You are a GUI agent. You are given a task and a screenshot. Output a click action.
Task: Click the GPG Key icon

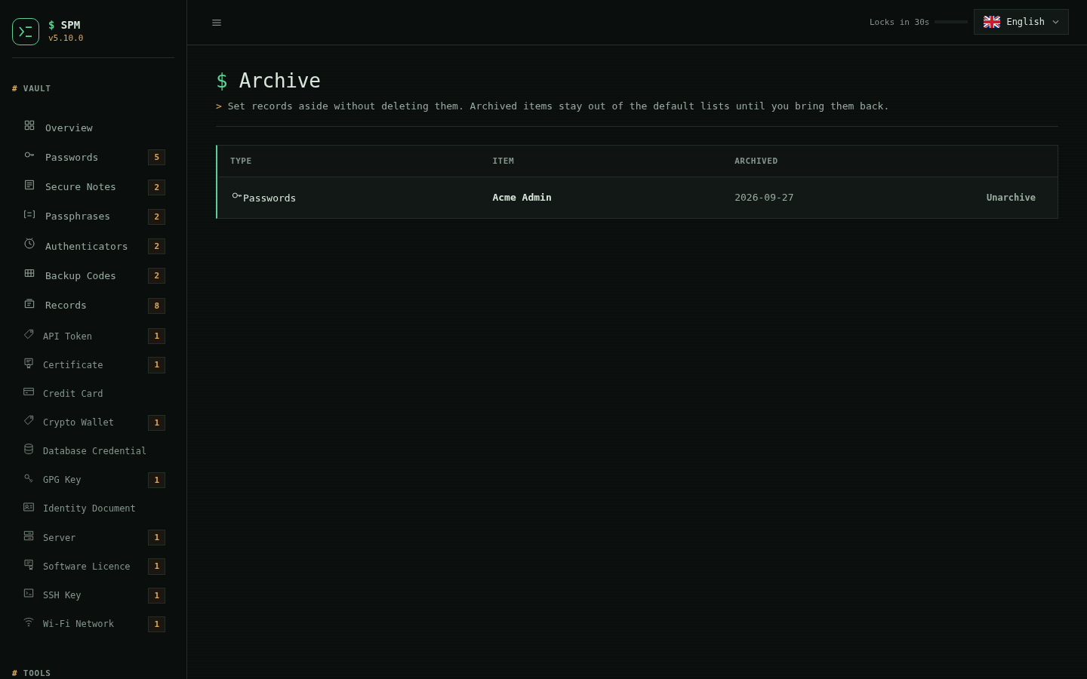29,478
